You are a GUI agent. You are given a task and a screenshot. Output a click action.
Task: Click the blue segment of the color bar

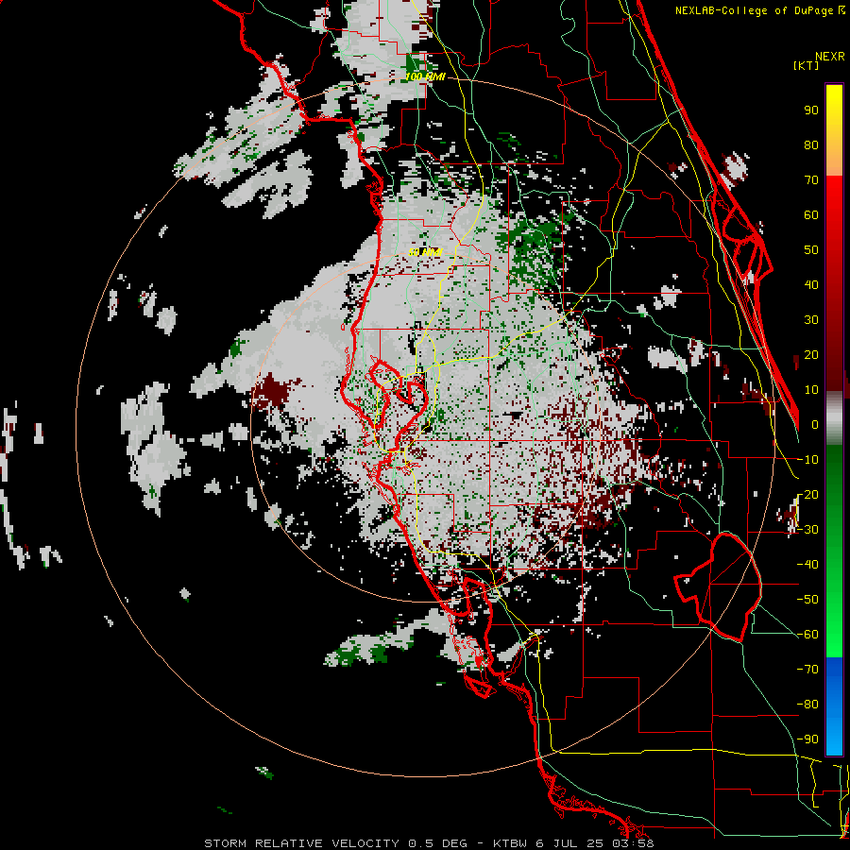pos(834,705)
